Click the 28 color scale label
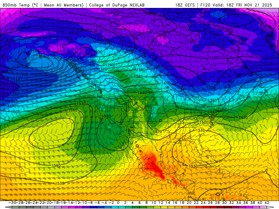This screenshot has height=209, width=279. (x=217, y=203)
